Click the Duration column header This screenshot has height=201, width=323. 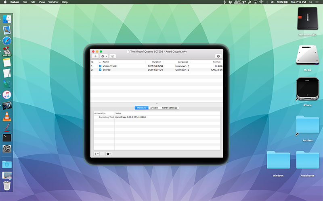157,62
